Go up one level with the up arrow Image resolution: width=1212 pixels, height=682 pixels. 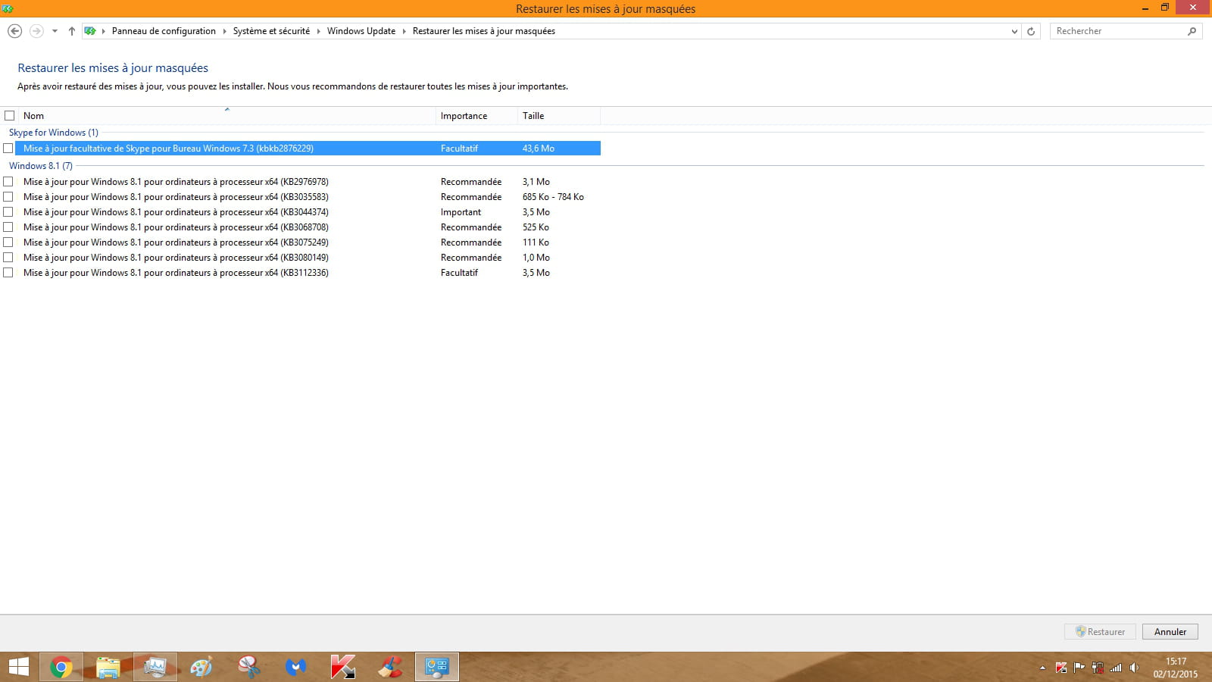72,31
